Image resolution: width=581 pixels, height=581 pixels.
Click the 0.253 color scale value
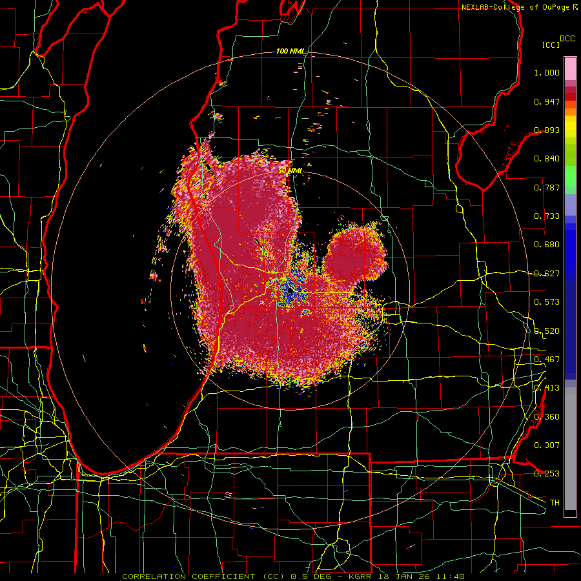547,474
